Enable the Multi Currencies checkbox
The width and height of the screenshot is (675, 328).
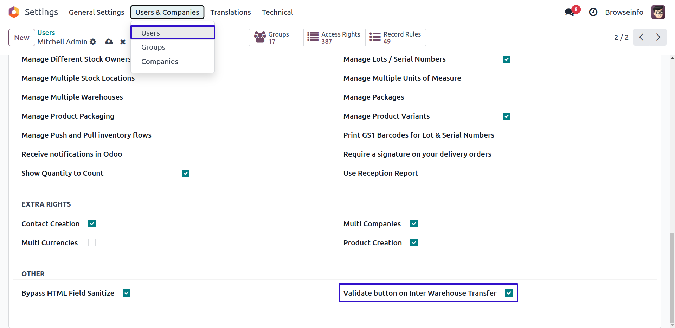pyautogui.click(x=92, y=243)
